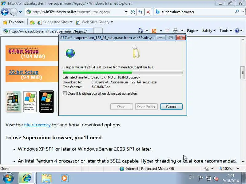
Task: Click Internet Protected Mode Off status zone
Action: (x=147, y=169)
